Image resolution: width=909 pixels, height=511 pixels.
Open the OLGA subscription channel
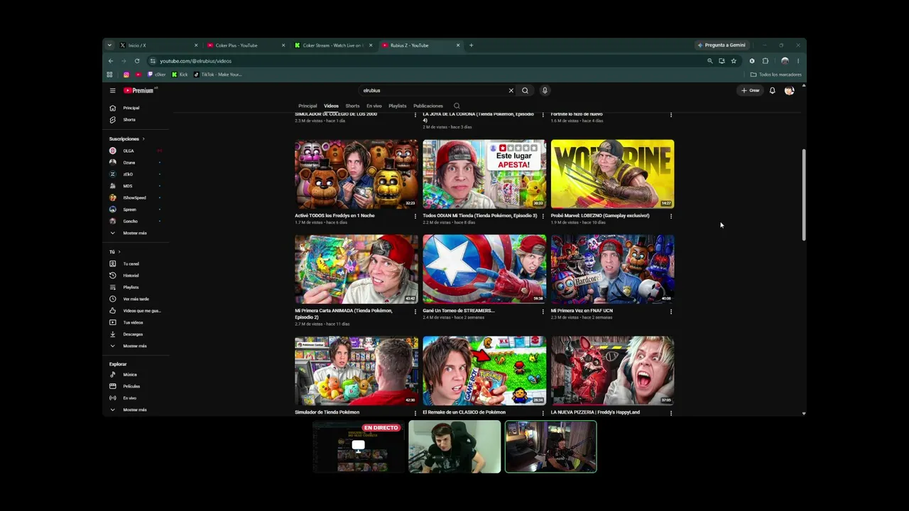[128, 150]
